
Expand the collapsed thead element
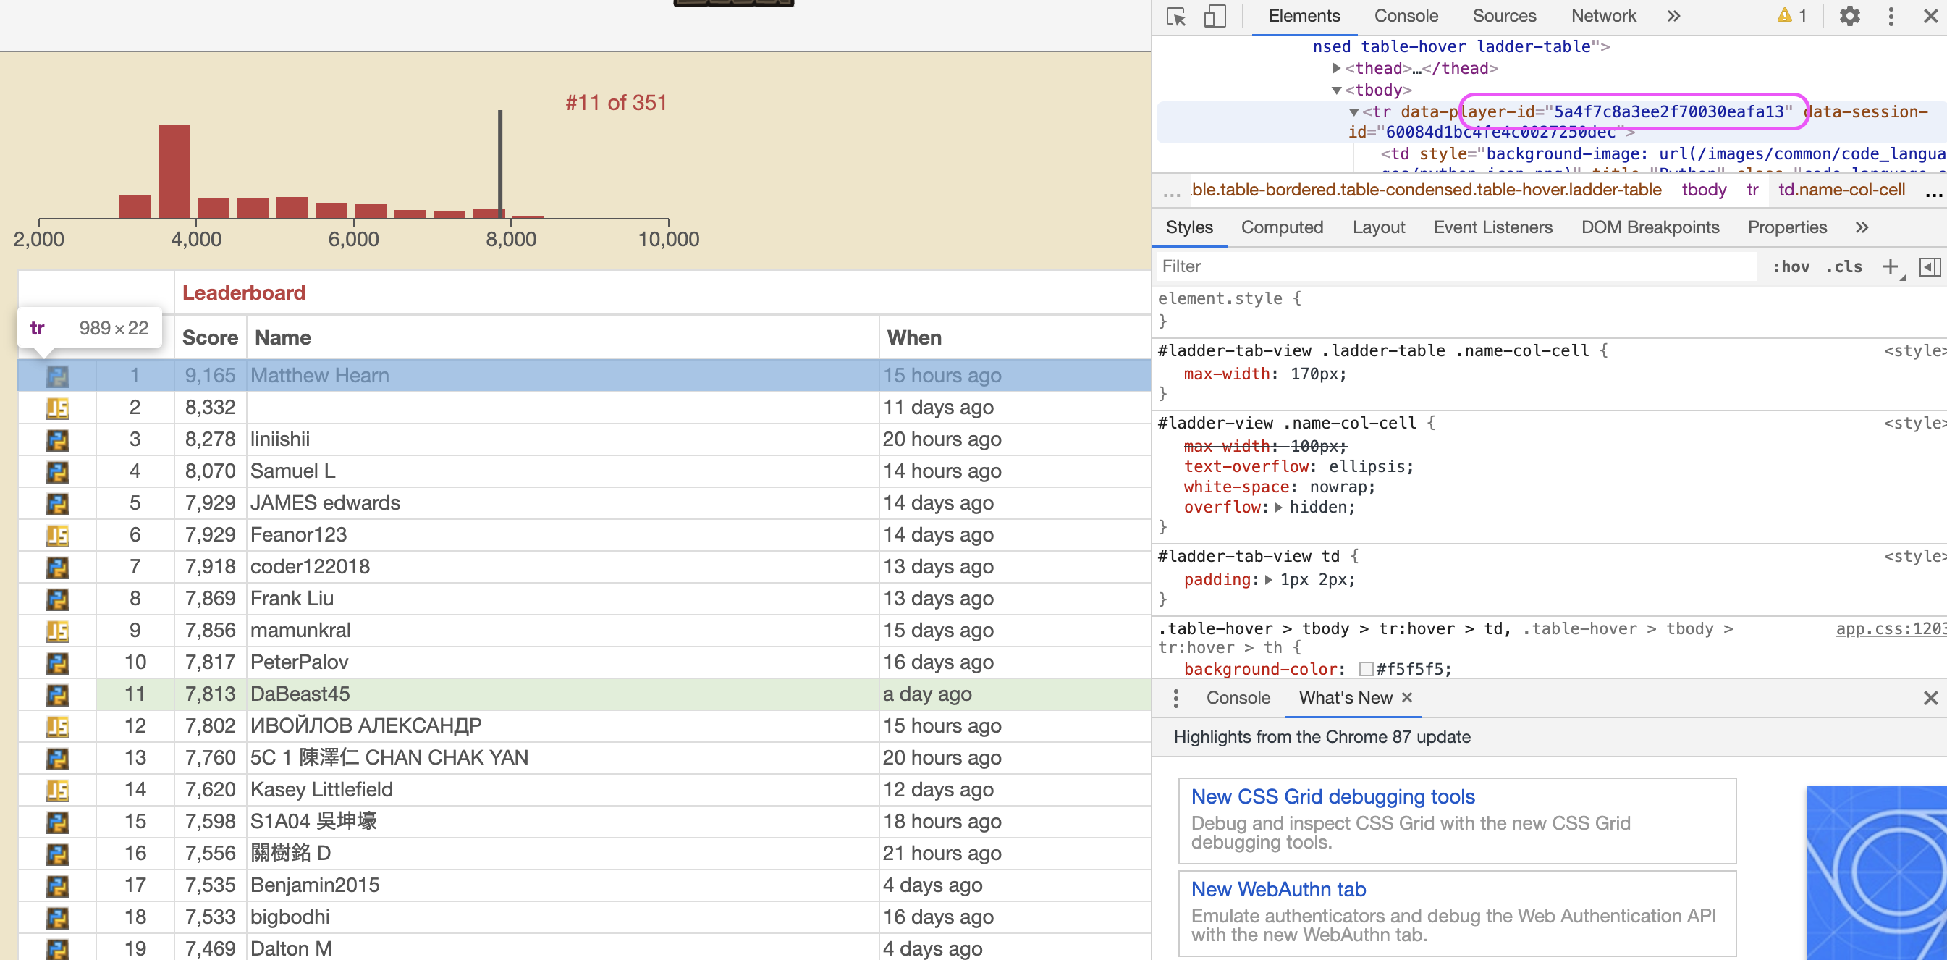tap(1336, 68)
